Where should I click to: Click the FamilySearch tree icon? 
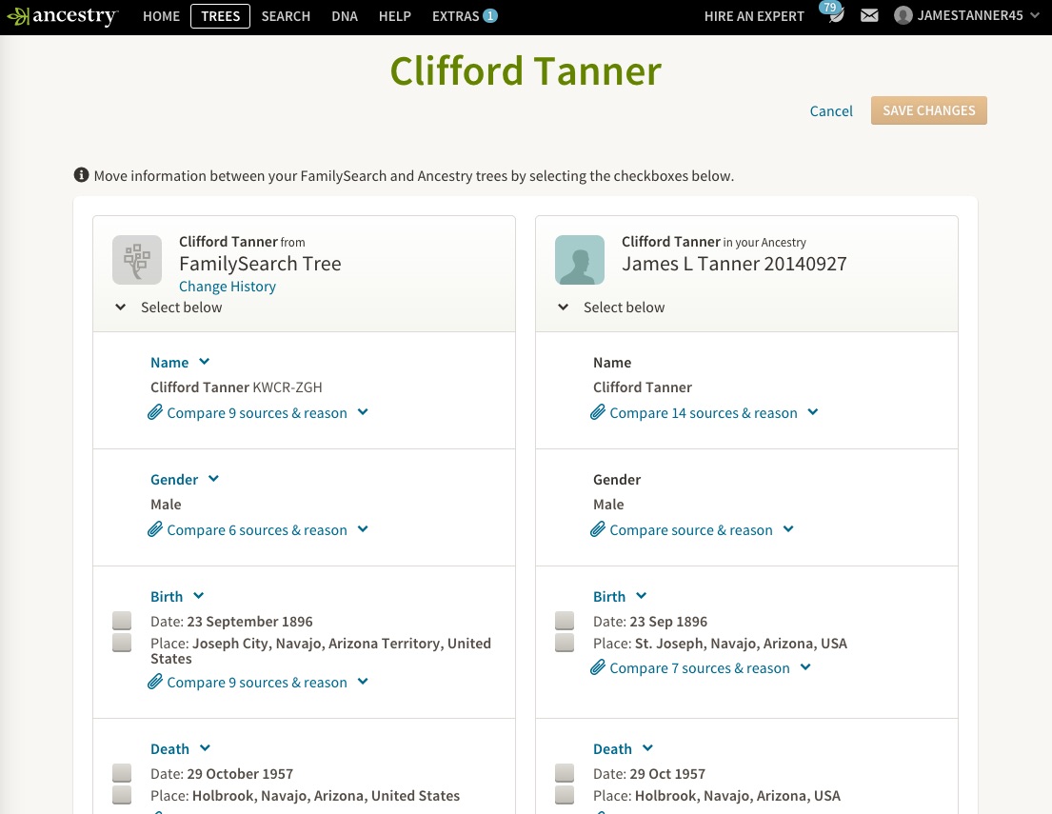[137, 260]
